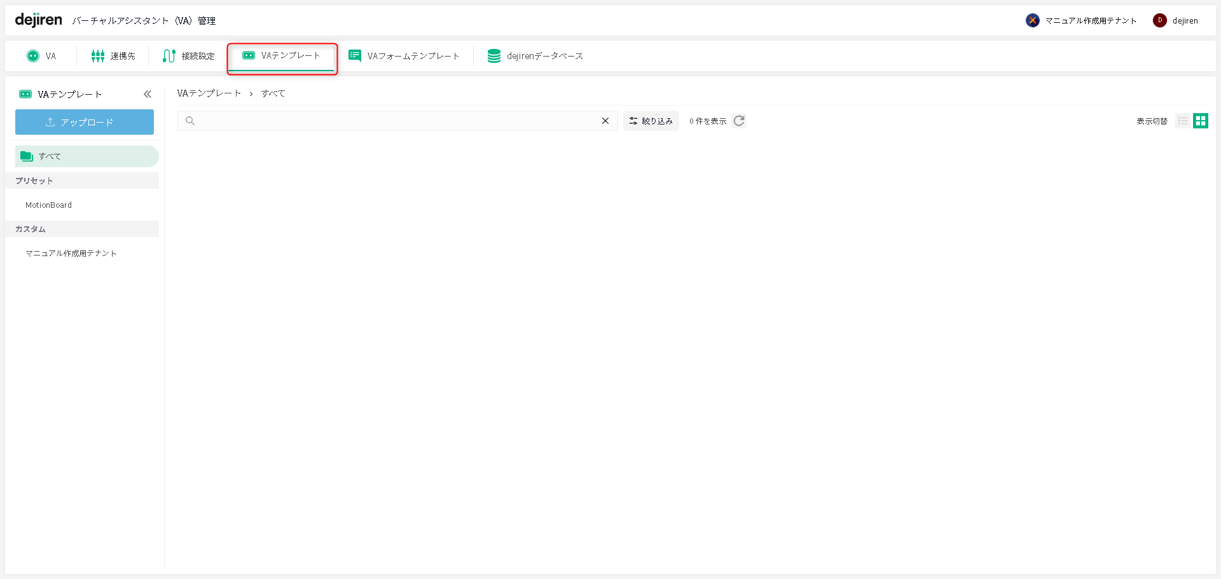Click the すべて breadcrumb item
The height and width of the screenshot is (579, 1221).
pos(273,93)
